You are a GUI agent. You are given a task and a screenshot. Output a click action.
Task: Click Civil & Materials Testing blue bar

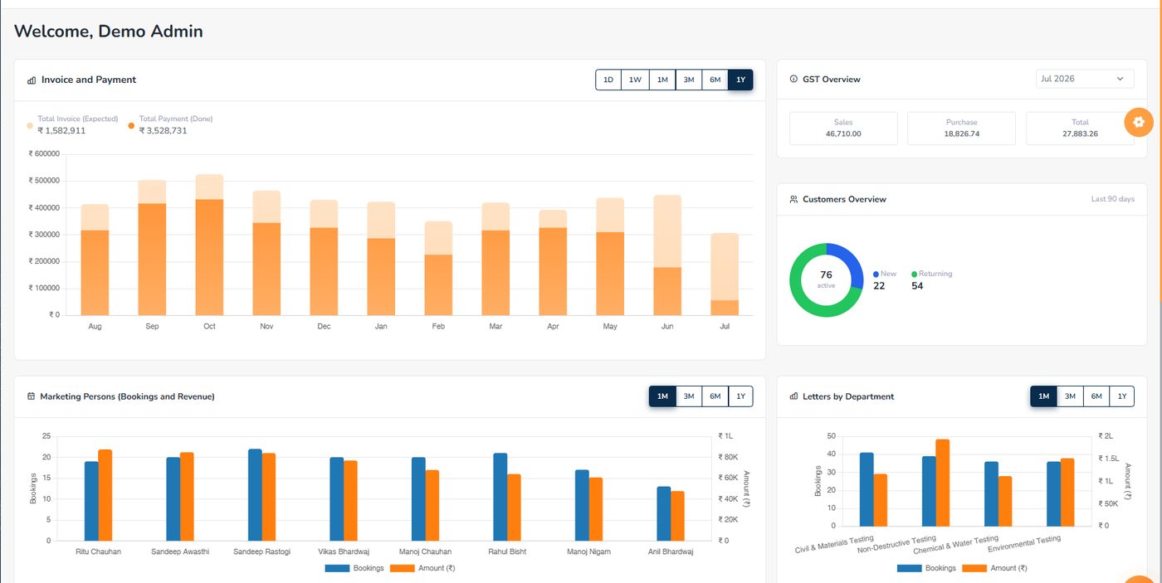click(867, 489)
